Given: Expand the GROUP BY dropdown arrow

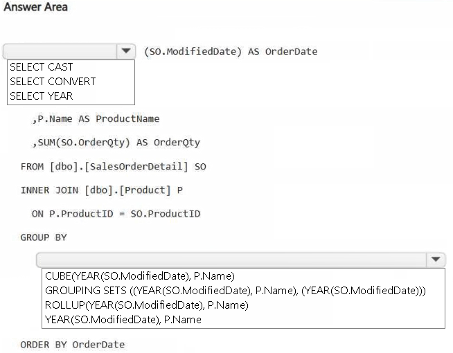Looking at the screenshot, I should (435, 260).
